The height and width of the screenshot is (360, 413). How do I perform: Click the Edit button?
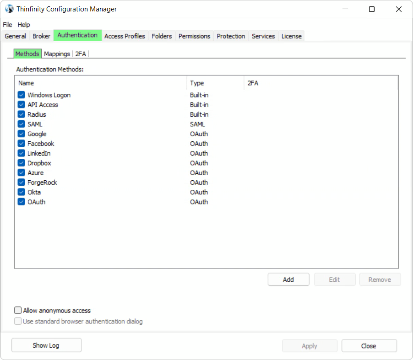pos(335,279)
